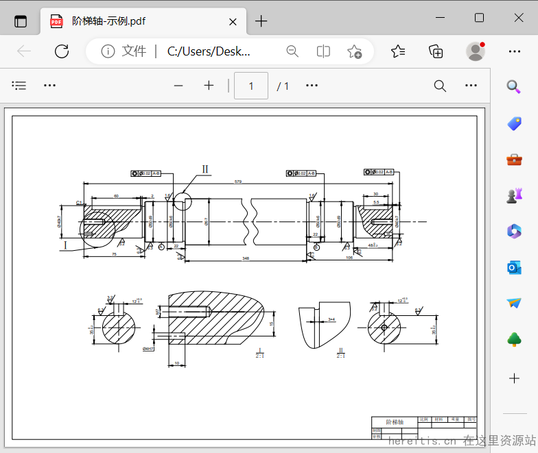Open Microsoft 365 in sidebar
This screenshot has height=453, width=538.
click(x=515, y=232)
